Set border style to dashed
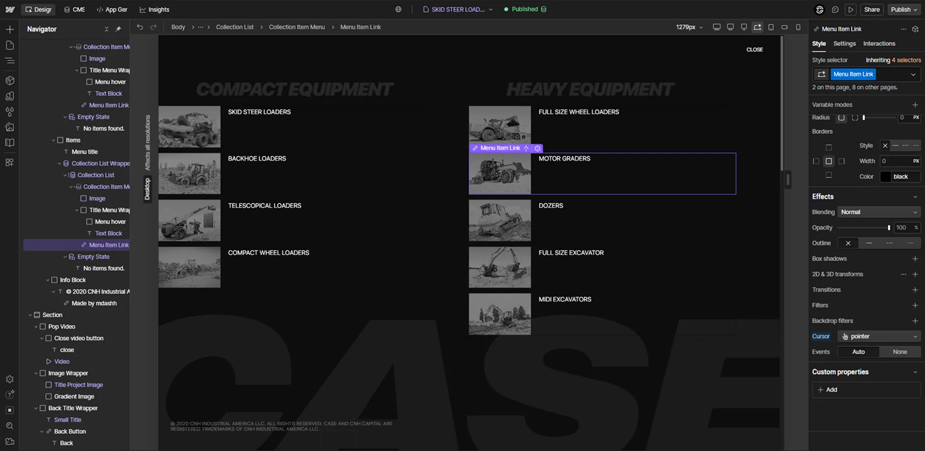925x451 pixels. click(906, 146)
